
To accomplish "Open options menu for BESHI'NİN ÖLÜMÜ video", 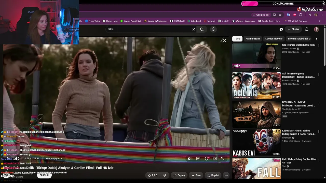I will [x=319, y=103].
